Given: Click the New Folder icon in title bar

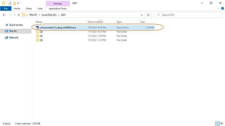Looking at the screenshot, I should coord(14,3).
